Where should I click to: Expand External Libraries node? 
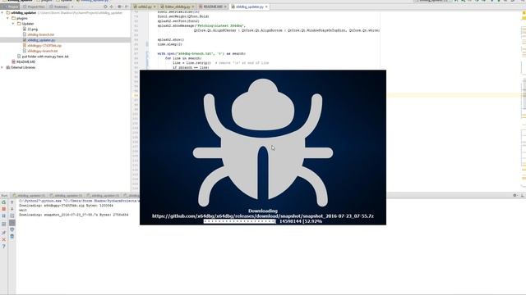coord(2,67)
